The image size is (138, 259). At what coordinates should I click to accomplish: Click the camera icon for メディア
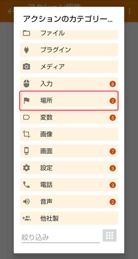pos(26,66)
